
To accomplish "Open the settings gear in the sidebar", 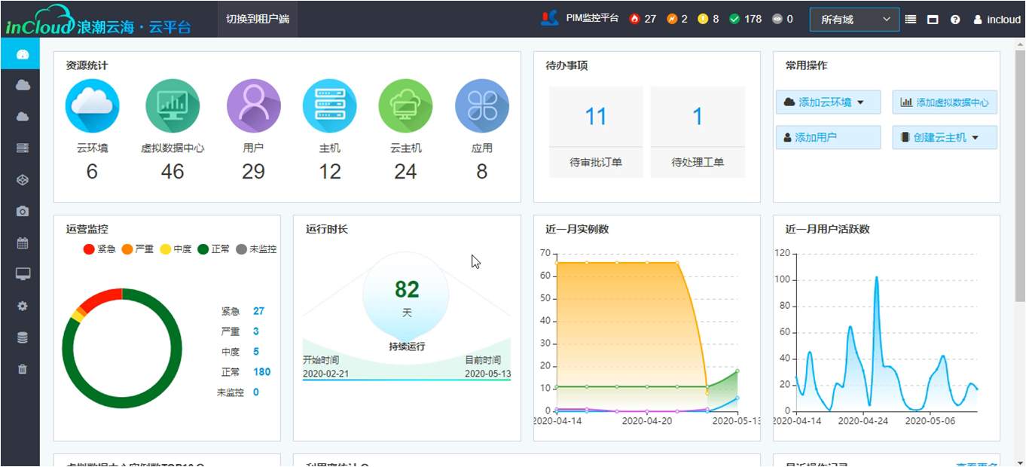I will click(23, 306).
